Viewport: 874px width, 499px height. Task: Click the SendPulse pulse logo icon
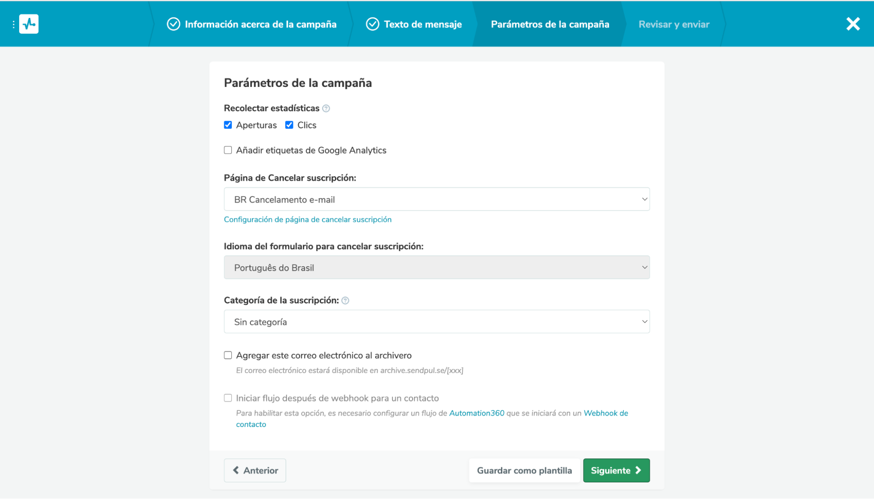click(29, 24)
